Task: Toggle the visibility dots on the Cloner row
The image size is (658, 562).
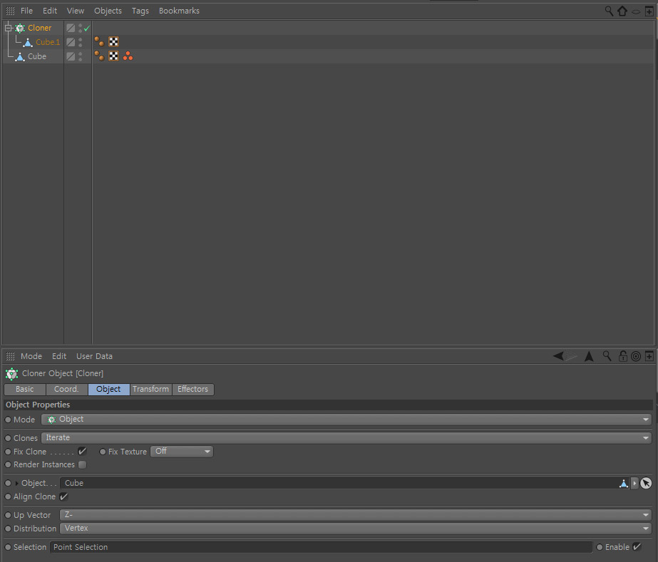Action: point(80,28)
